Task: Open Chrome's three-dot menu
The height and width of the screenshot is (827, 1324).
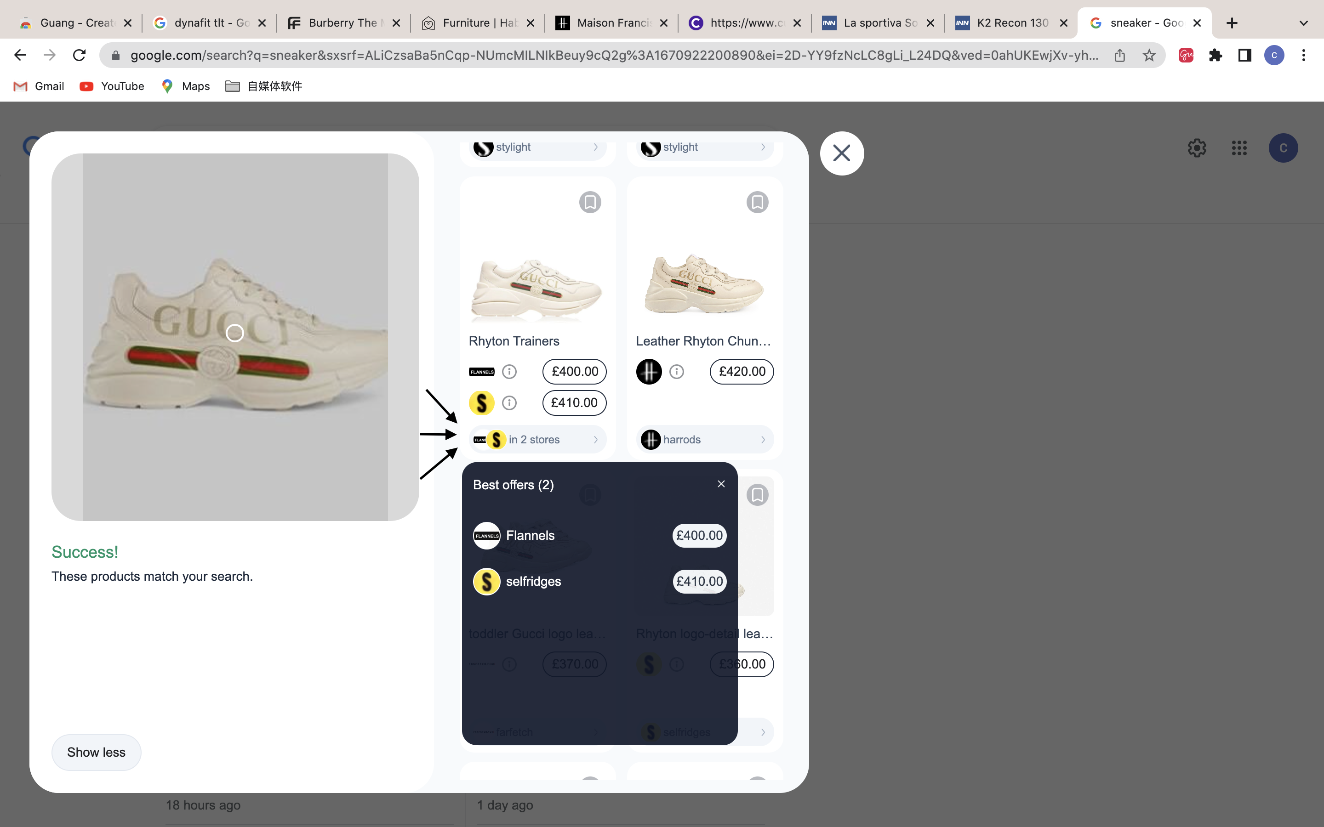Action: 1304,55
